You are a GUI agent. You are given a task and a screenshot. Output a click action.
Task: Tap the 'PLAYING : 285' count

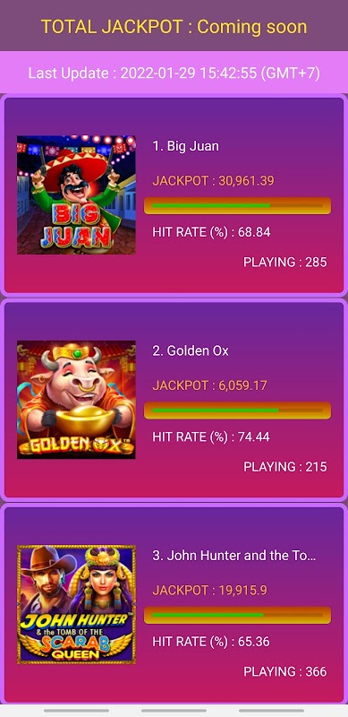pyautogui.click(x=285, y=263)
